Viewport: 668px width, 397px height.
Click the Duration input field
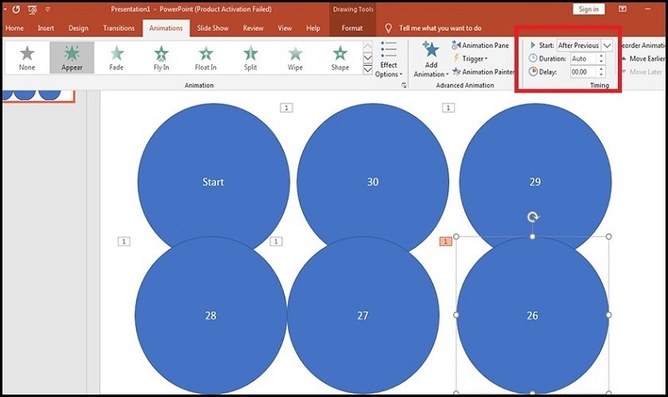590,58
